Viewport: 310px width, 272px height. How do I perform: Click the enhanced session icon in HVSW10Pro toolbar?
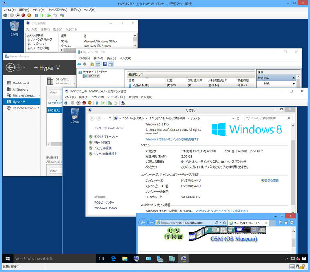coord(62,15)
